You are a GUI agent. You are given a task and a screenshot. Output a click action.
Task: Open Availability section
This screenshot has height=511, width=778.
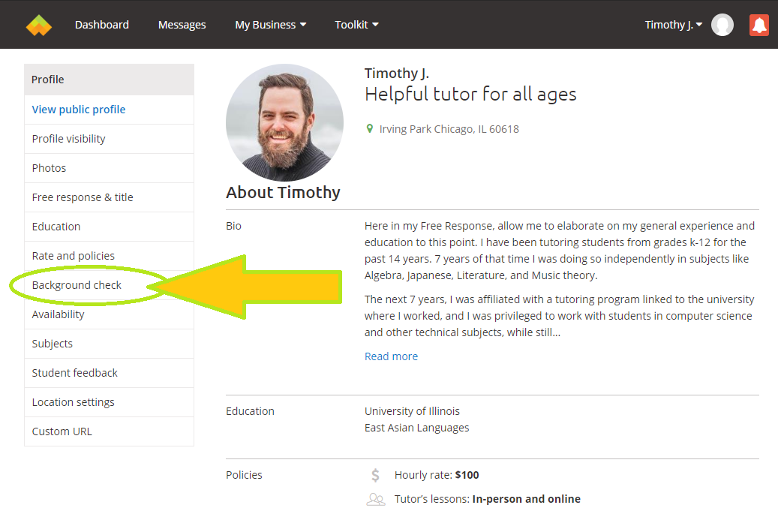click(x=109, y=314)
